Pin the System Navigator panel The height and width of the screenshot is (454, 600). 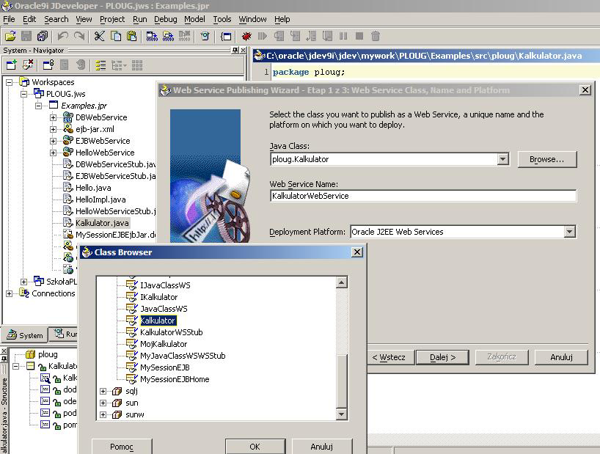point(235,50)
